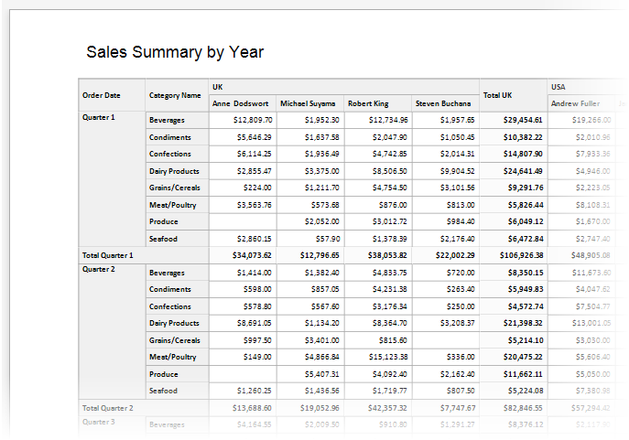Click the Total UK column header

tap(497, 95)
